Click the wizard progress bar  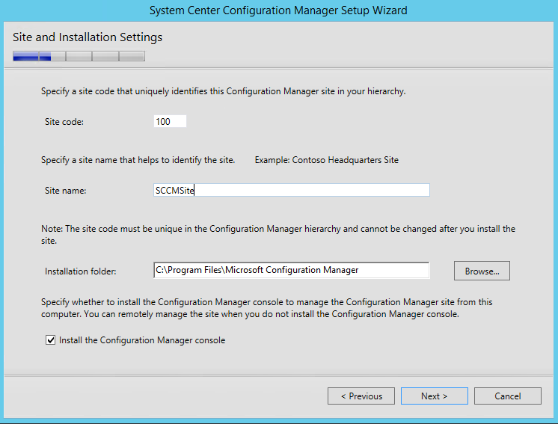coord(79,56)
